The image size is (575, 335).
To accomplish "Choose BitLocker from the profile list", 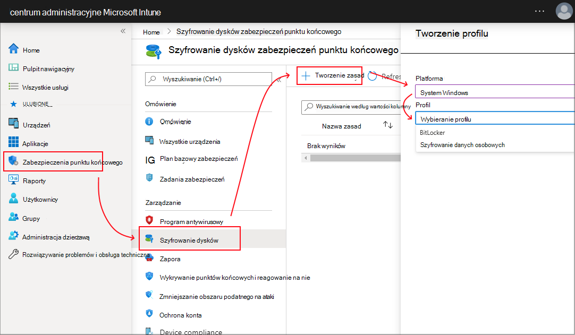I will coord(433,133).
